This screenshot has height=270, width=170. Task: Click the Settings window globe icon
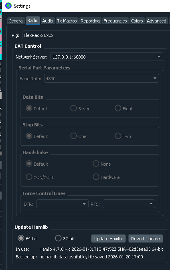pyautogui.click(x=8, y=6)
